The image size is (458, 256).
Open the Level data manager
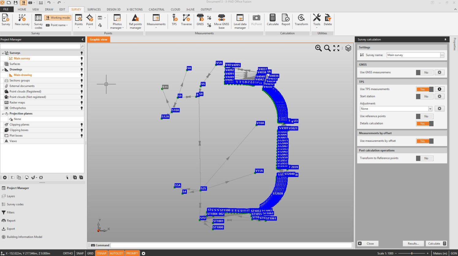click(240, 20)
